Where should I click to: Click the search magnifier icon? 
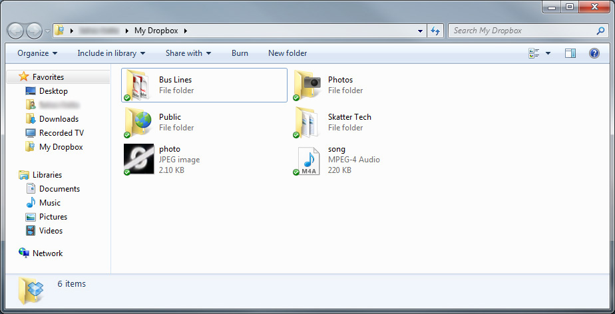(600, 31)
